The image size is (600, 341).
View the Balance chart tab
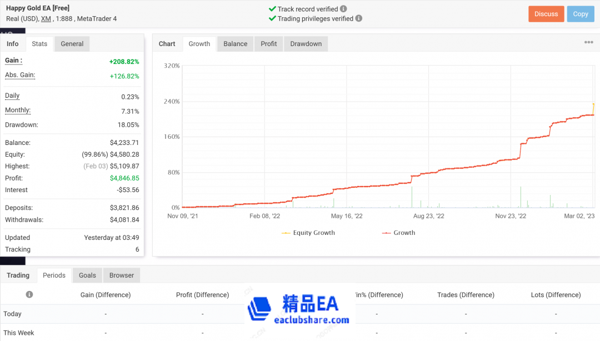point(235,43)
